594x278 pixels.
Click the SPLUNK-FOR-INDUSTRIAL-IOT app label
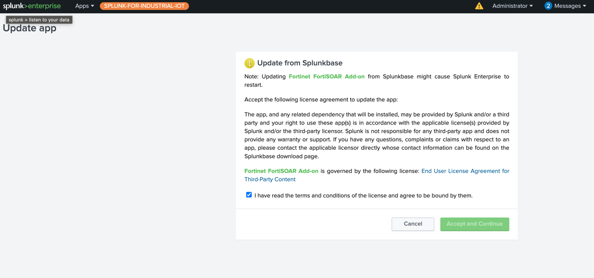(x=144, y=6)
